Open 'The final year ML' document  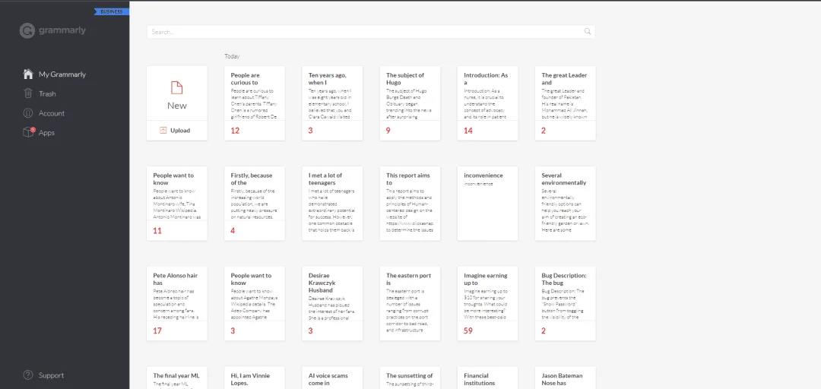177,378
